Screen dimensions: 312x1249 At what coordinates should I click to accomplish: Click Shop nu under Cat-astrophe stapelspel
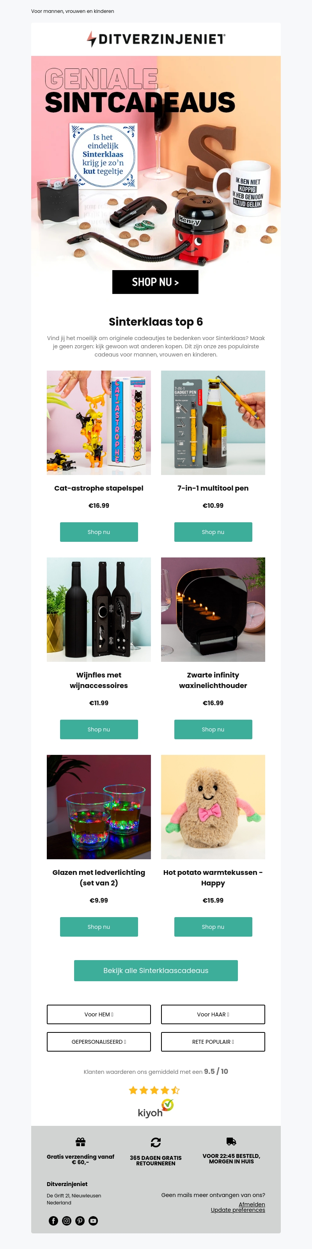(99, 532)
